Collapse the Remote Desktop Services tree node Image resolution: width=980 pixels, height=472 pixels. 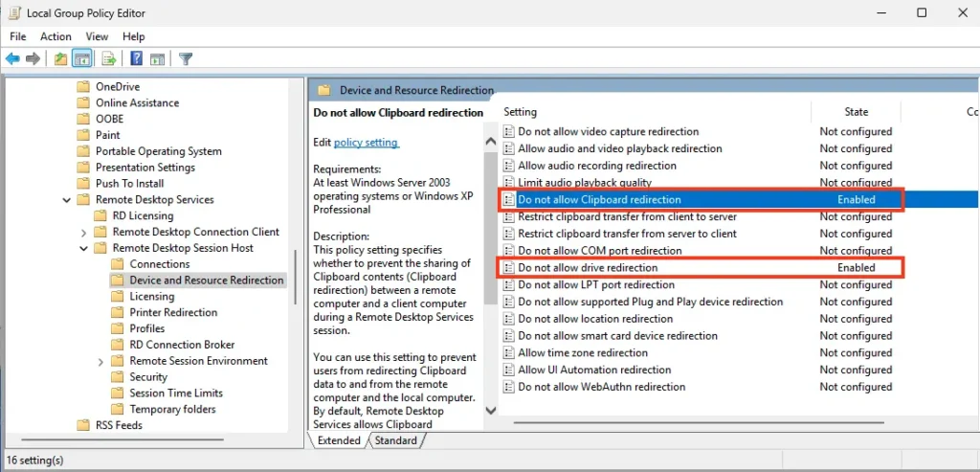click(x=67, y=200)
